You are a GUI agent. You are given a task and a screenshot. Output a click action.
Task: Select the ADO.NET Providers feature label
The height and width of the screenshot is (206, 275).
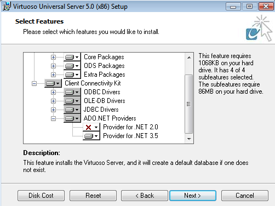110,118
